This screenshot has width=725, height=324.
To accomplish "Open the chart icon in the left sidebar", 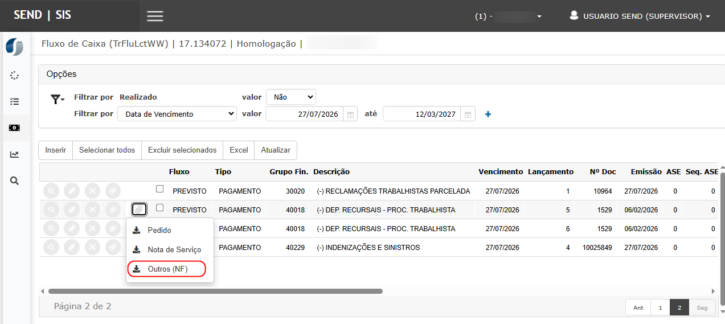I will (14, 154).
